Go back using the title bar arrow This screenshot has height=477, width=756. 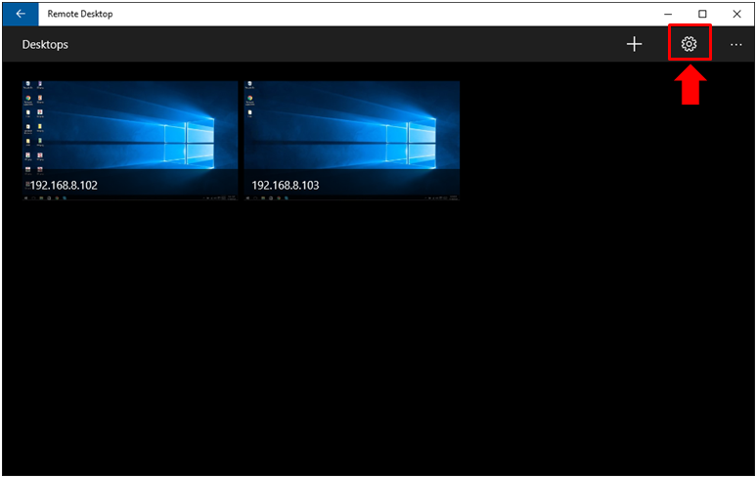pyautogui.click(x=21, y=14)
